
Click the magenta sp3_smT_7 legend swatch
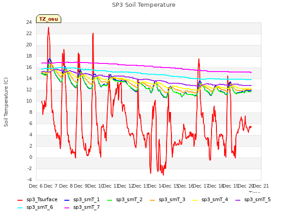67,208
